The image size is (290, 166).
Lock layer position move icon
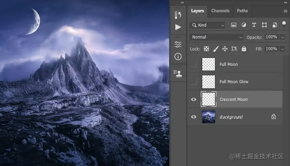click(x=225, y=49)
